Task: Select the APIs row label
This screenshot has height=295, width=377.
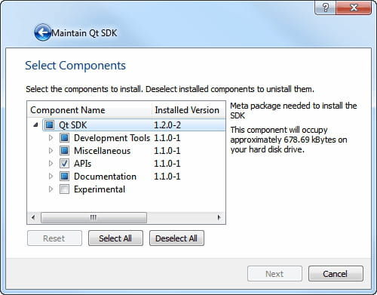Action: click(82, 164)
